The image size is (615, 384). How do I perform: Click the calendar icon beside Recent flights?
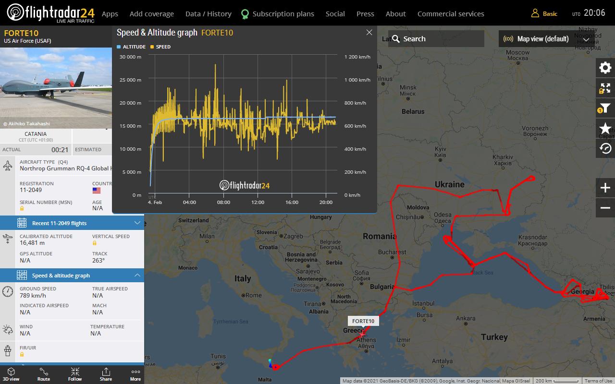22,223
